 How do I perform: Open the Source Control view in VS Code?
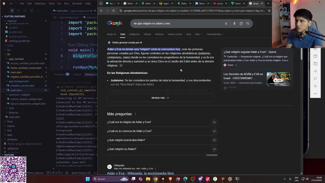click(25, 11)
